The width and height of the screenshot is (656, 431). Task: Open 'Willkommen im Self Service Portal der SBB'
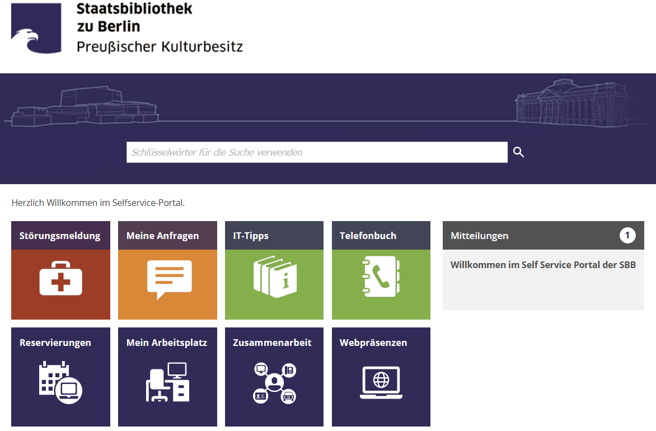point(543,265)
